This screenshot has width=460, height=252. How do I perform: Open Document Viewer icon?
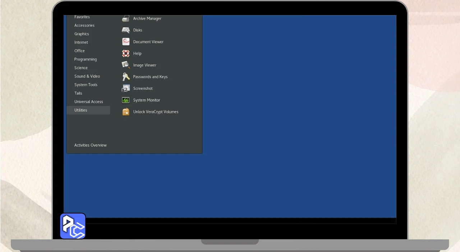pos(126,42)
